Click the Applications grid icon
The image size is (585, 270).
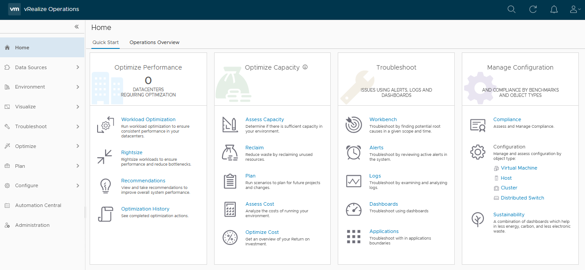click(353, 237)
